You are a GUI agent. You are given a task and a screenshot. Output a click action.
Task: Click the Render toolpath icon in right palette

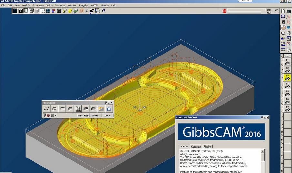(x=288, y=38)
